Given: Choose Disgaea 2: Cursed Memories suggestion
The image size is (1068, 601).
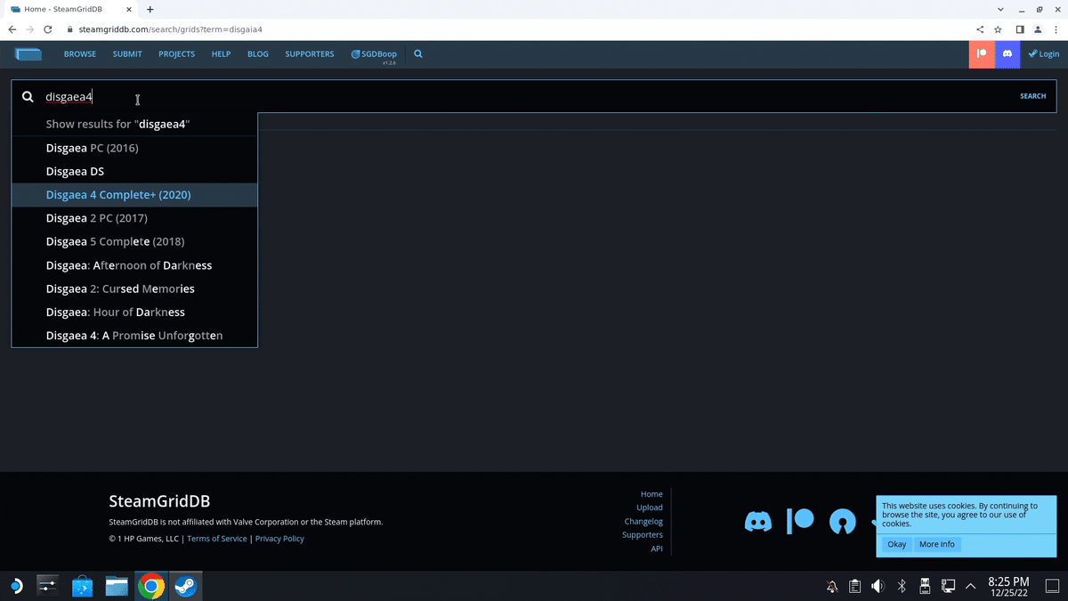Looking at the screenshot, I should tap(134, 288).
